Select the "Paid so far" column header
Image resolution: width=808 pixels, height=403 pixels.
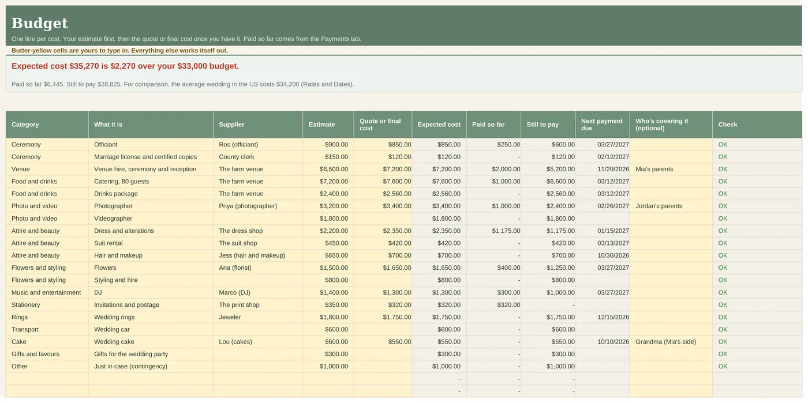tap(493, 125)
